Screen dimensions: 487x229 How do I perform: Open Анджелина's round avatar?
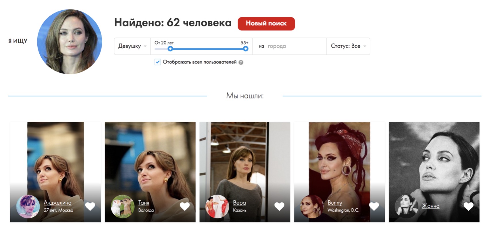tap(28, 206)
